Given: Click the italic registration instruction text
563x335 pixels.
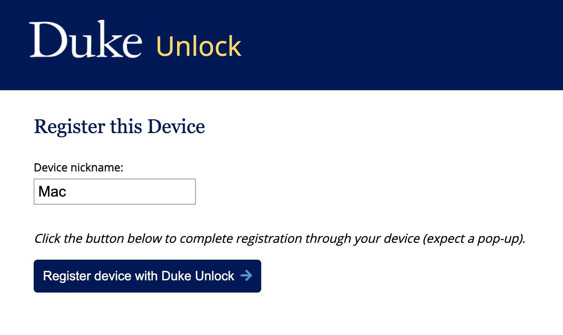Looking at the screenshot, I should pos(279,239).
